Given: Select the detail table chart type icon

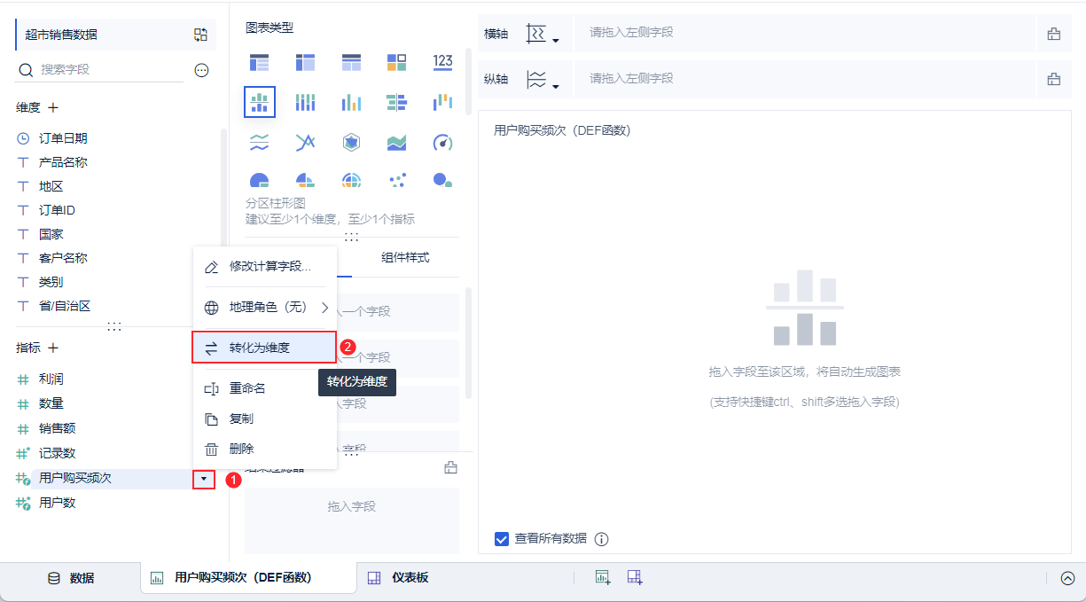Looking at the screenshot, I should click(351, 62).
